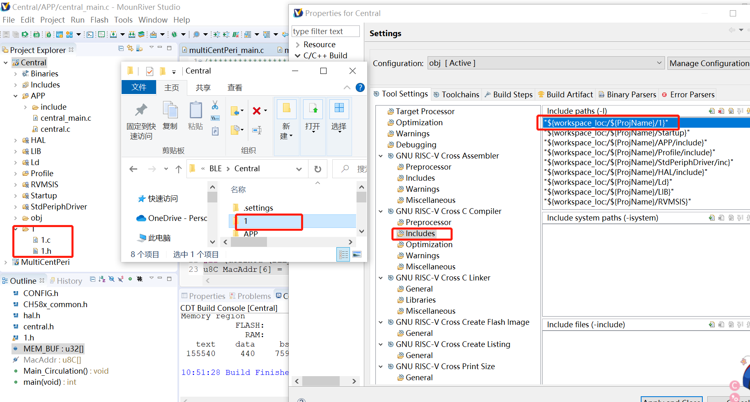The width and height of the screenshot is (750, 402).
Task: Toggle group includes icon in Outline
Action: tap(140, 279)
